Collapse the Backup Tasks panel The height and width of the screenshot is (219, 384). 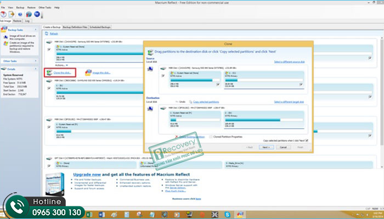[36, 30]
